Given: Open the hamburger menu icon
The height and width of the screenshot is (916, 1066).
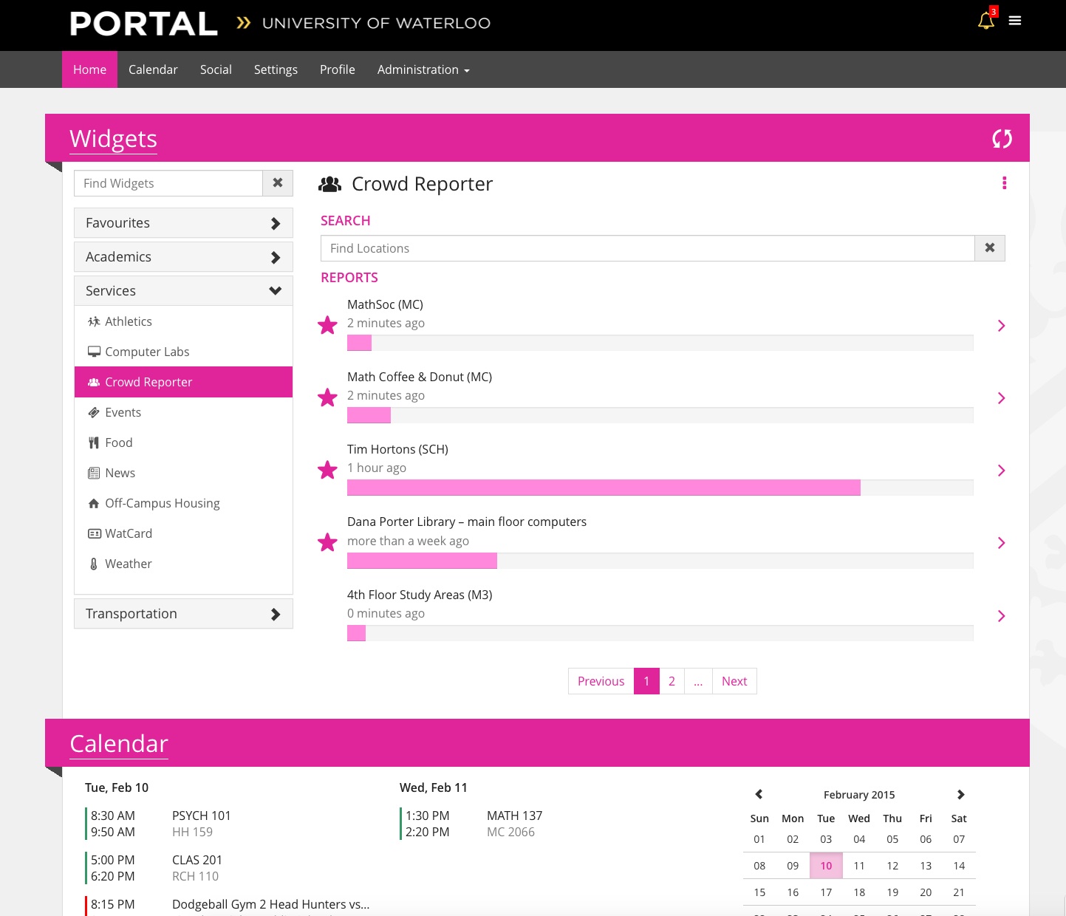Looking at the screenshot, I should point(1015,21).
